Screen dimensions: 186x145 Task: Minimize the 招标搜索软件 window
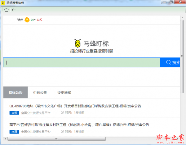point(164,2)
